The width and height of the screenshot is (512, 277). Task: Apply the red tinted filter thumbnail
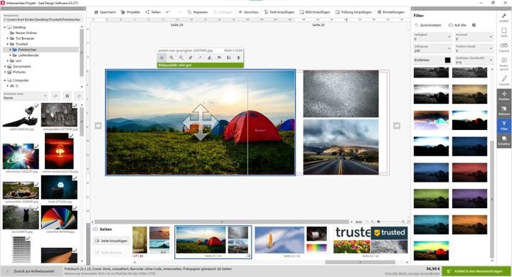click(x=469, y=173)
